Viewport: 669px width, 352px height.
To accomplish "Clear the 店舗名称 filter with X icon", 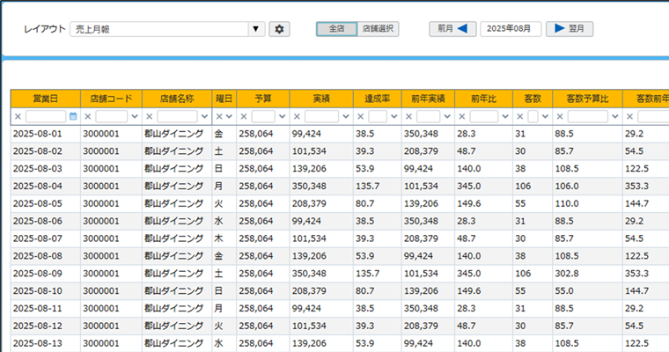I will point(151,116).
